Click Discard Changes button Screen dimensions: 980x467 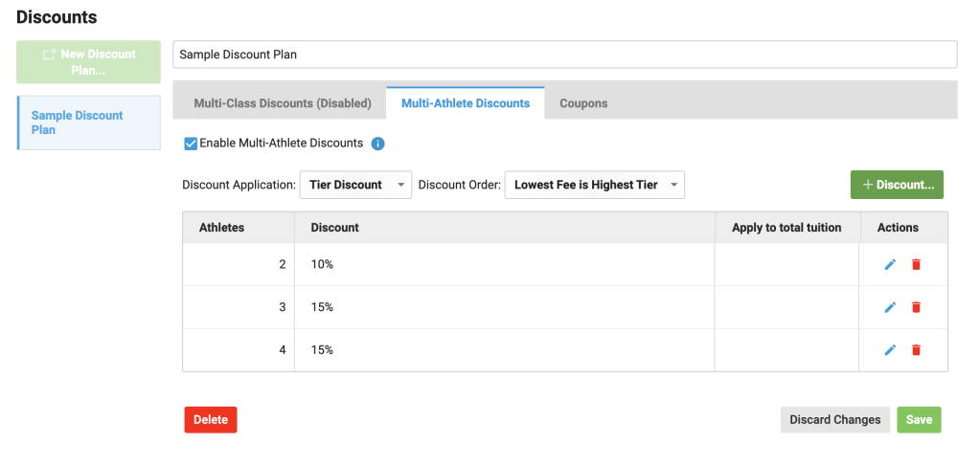[x=834, y=419]
